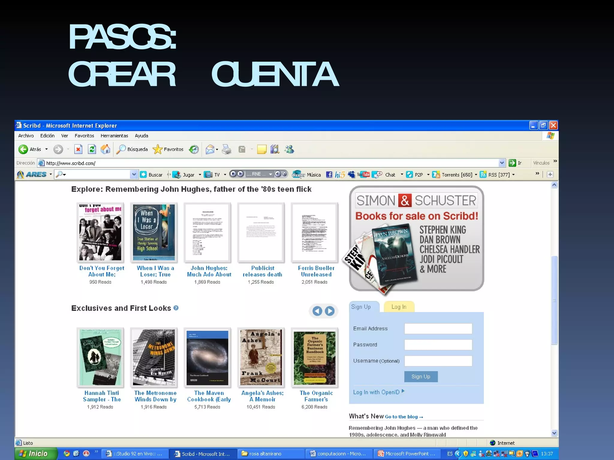Screen dimensions: 614x460
Task: Open the Herramientas menu
Action: (x=114, y=136)
